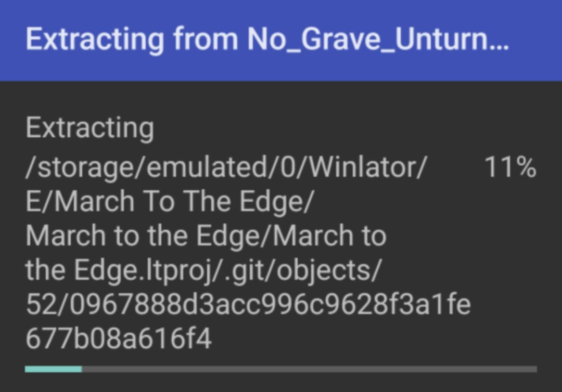Click the gray unfilled portion of progress bar
562x392 pixels.
tap(309, 369)
